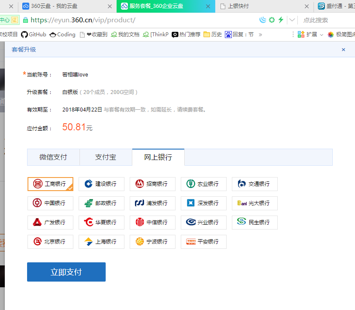Expand the address bar dropdown arrow
This screenshot has height=310, width=355.
coord(292,20)
